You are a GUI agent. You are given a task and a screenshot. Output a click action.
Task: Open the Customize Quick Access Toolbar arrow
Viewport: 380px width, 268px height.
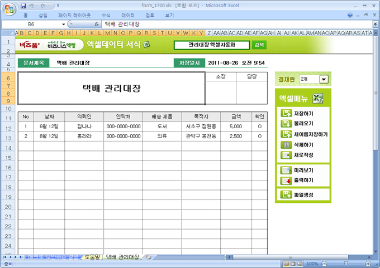[x=58, y=6]
